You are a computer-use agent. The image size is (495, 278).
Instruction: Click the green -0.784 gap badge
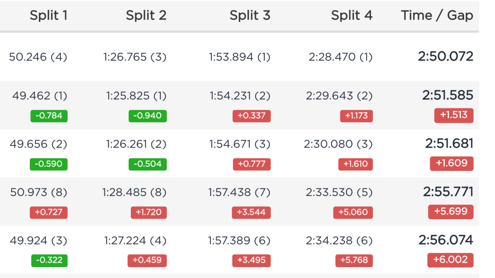point(49,116)
